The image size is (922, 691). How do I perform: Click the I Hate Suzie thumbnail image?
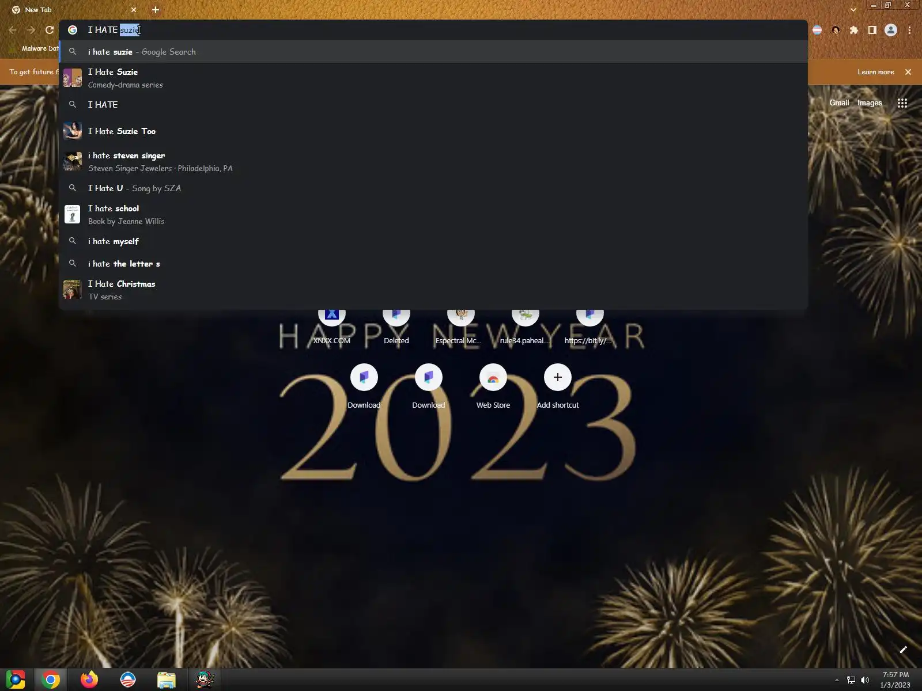pyautogui.click(x=73, y=78)
